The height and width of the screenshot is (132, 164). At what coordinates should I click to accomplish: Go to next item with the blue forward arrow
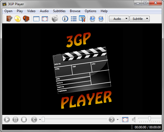pos(101,19)
